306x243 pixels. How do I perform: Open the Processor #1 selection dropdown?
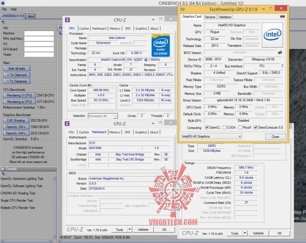click(103, 116)
